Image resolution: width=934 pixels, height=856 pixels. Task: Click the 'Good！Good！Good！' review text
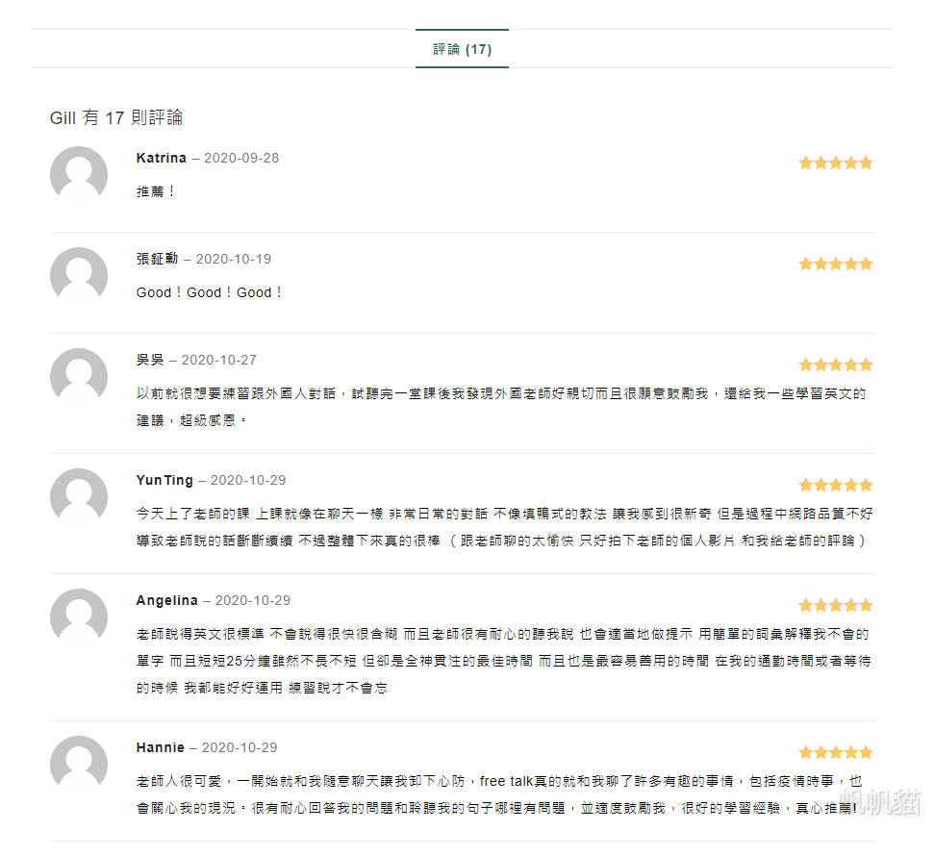[x=210, y=292]
